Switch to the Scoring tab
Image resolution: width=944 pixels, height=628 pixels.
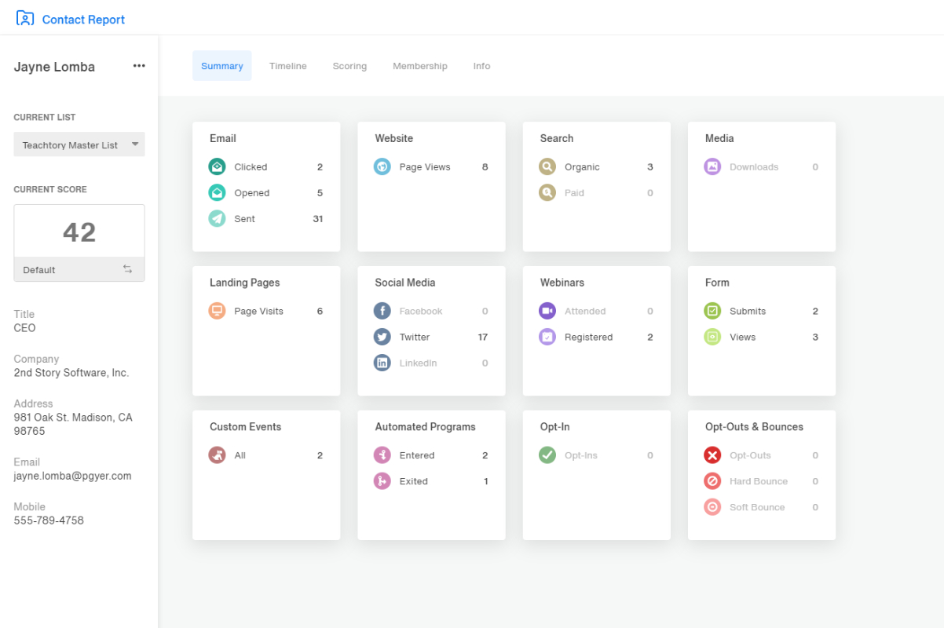coord(349,66)
